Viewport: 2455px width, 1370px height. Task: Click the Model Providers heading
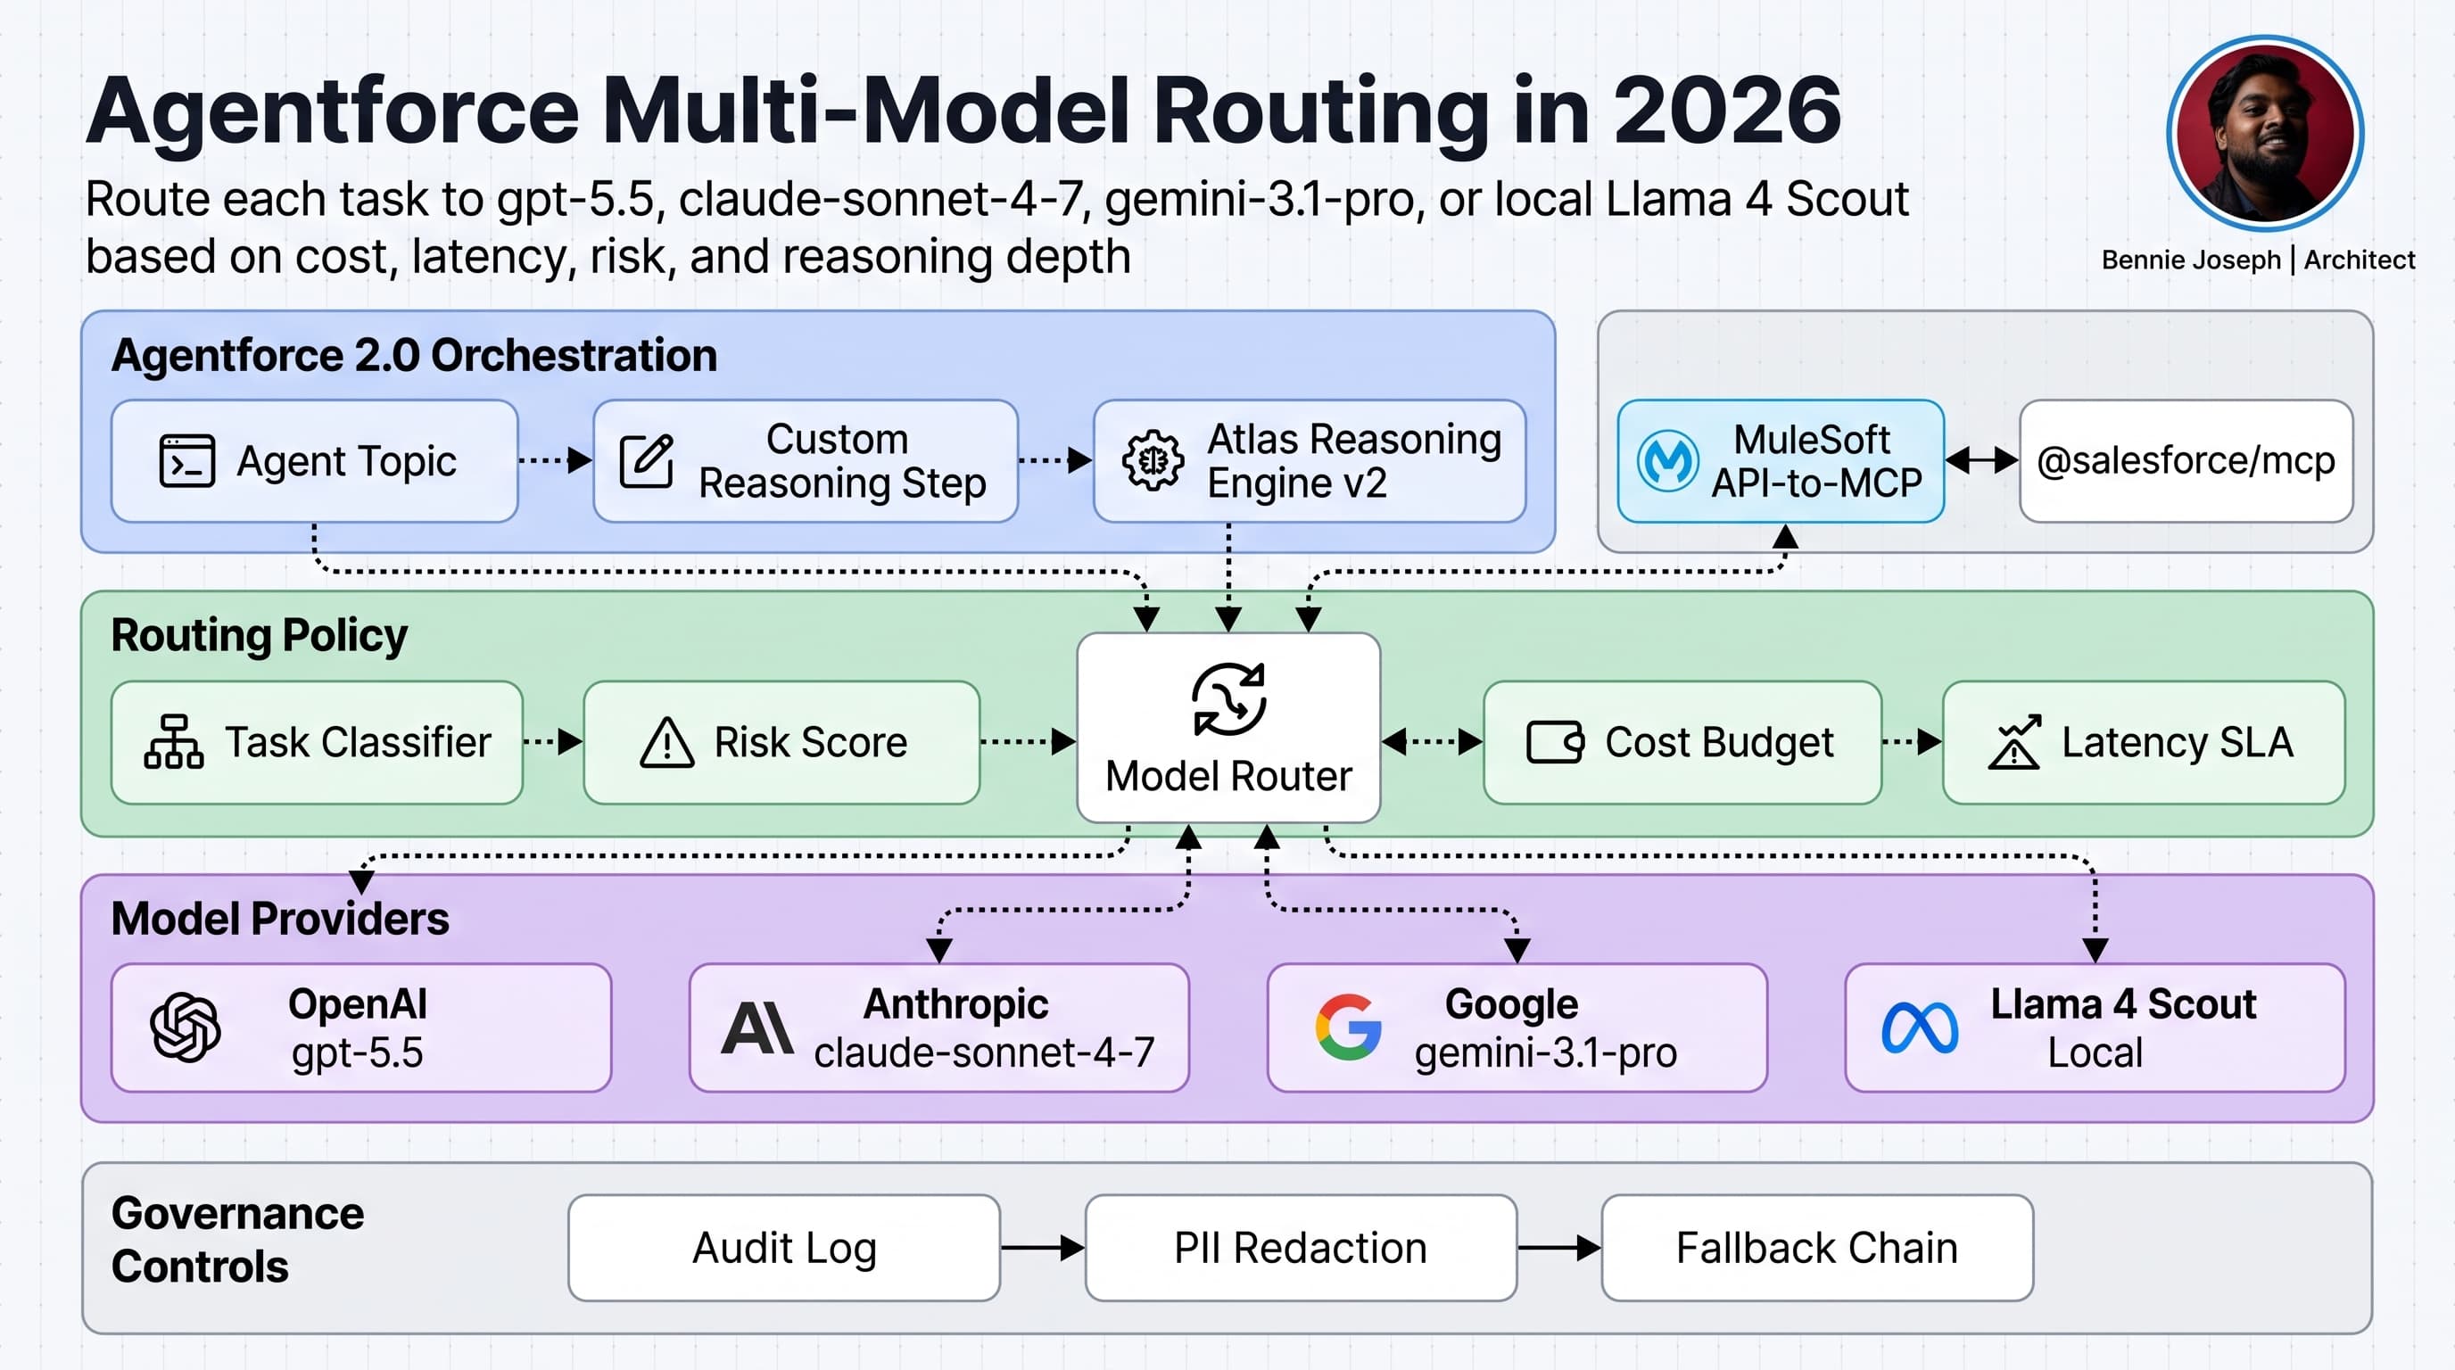pos(280,920)
